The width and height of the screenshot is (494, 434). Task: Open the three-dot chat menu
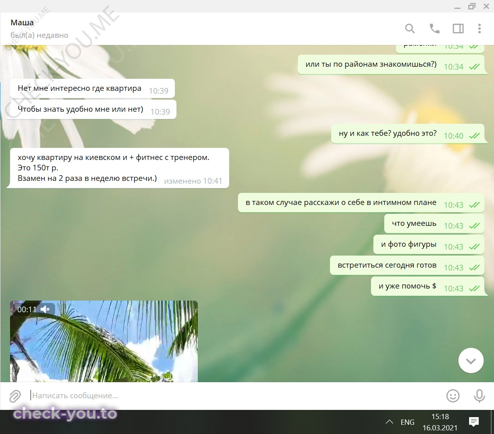tap(479, 29)
